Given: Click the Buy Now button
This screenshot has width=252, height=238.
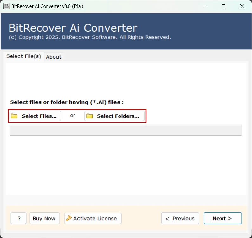Looking at the screenshot, I should pos(44,218).
